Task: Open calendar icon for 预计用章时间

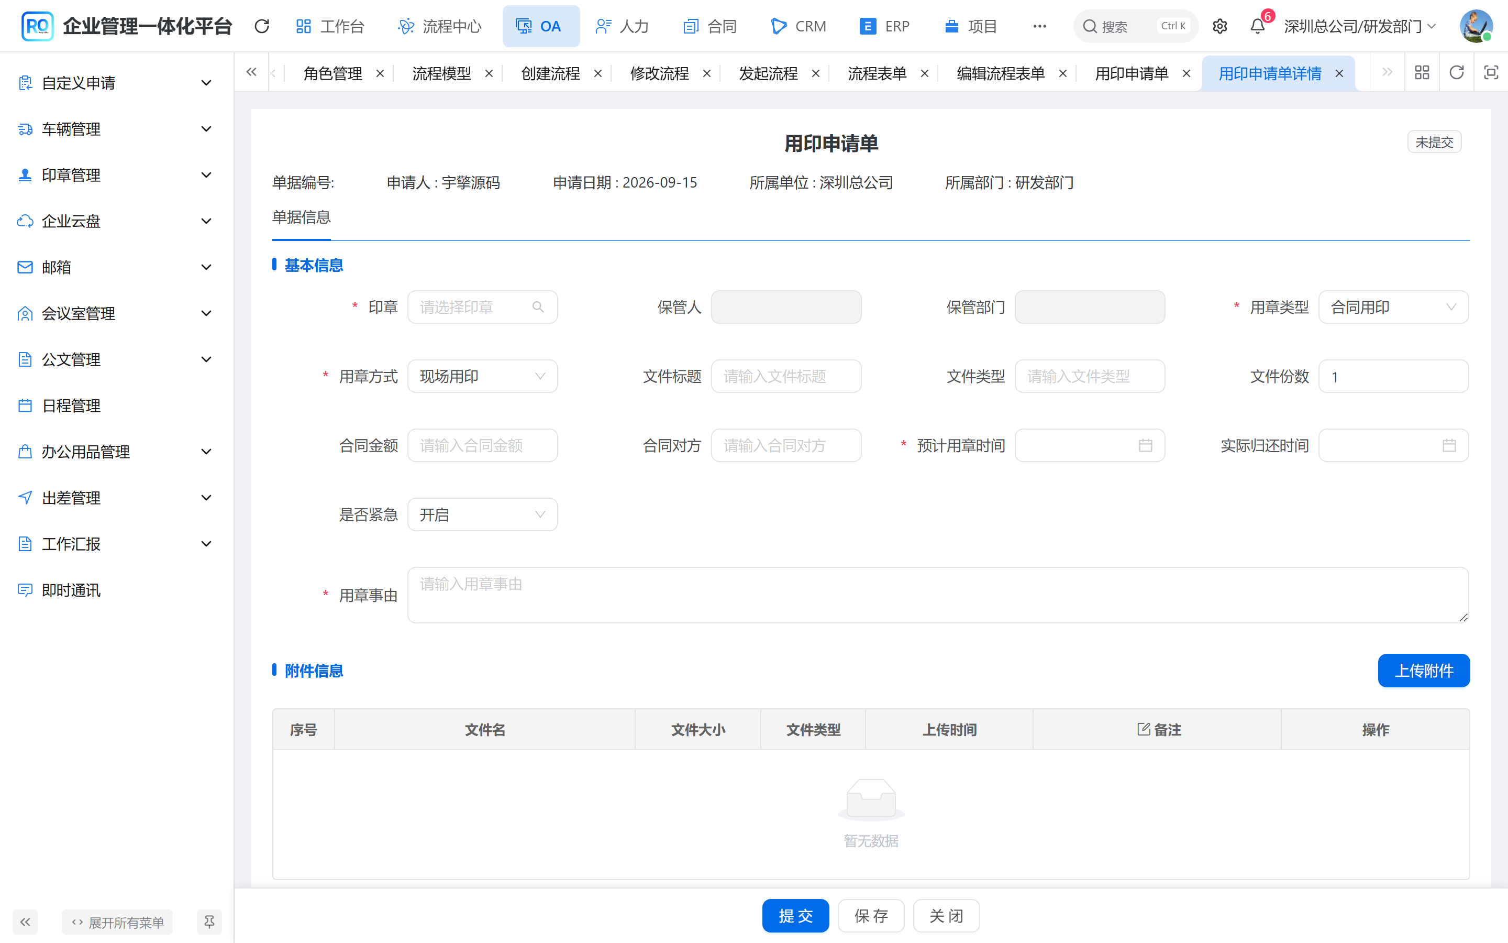Action: pyautogui.click(x=1145, y=445)
